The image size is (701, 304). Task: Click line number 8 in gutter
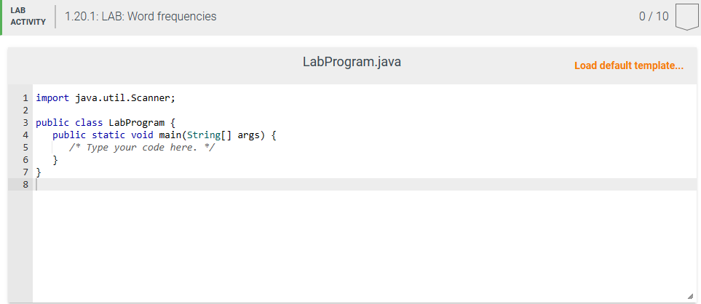click(x=25, y=185)
